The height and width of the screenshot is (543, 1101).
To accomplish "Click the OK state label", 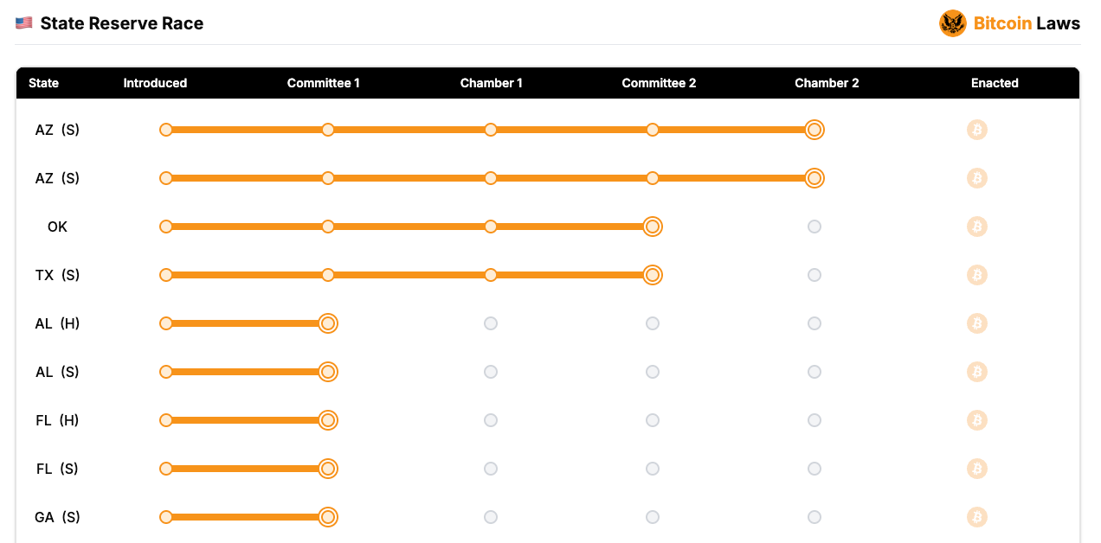I will (x=57, y=227).
